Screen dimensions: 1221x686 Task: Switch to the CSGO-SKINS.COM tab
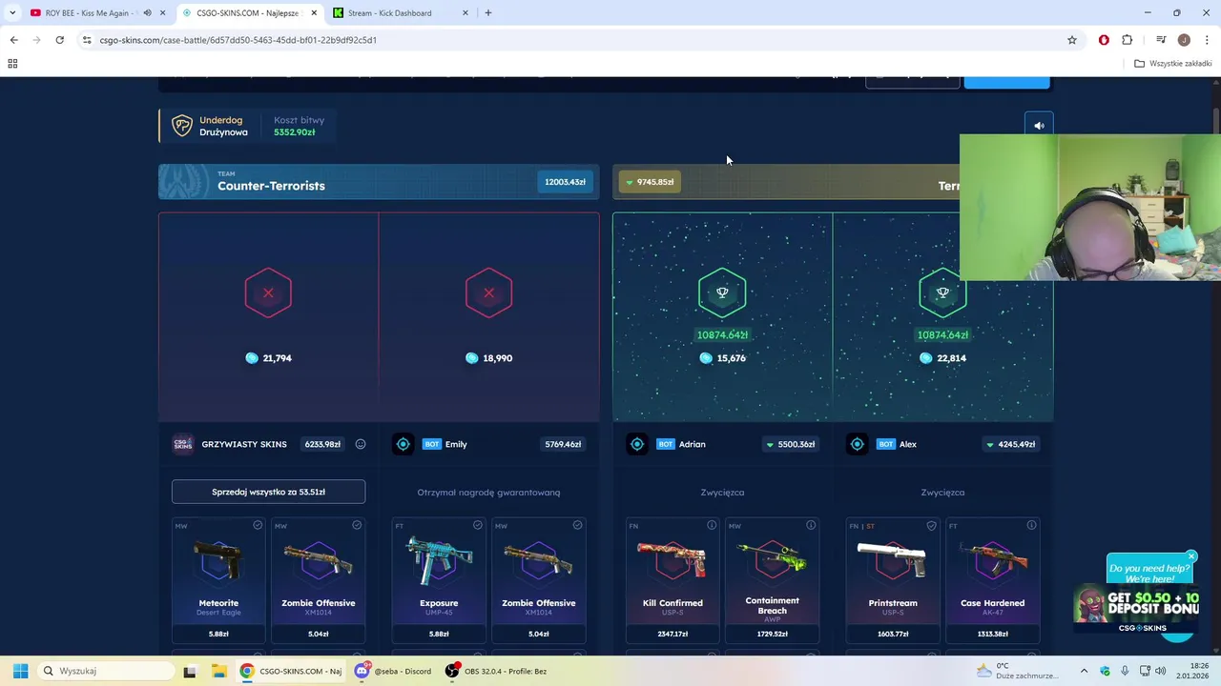[x=248, y=13]
